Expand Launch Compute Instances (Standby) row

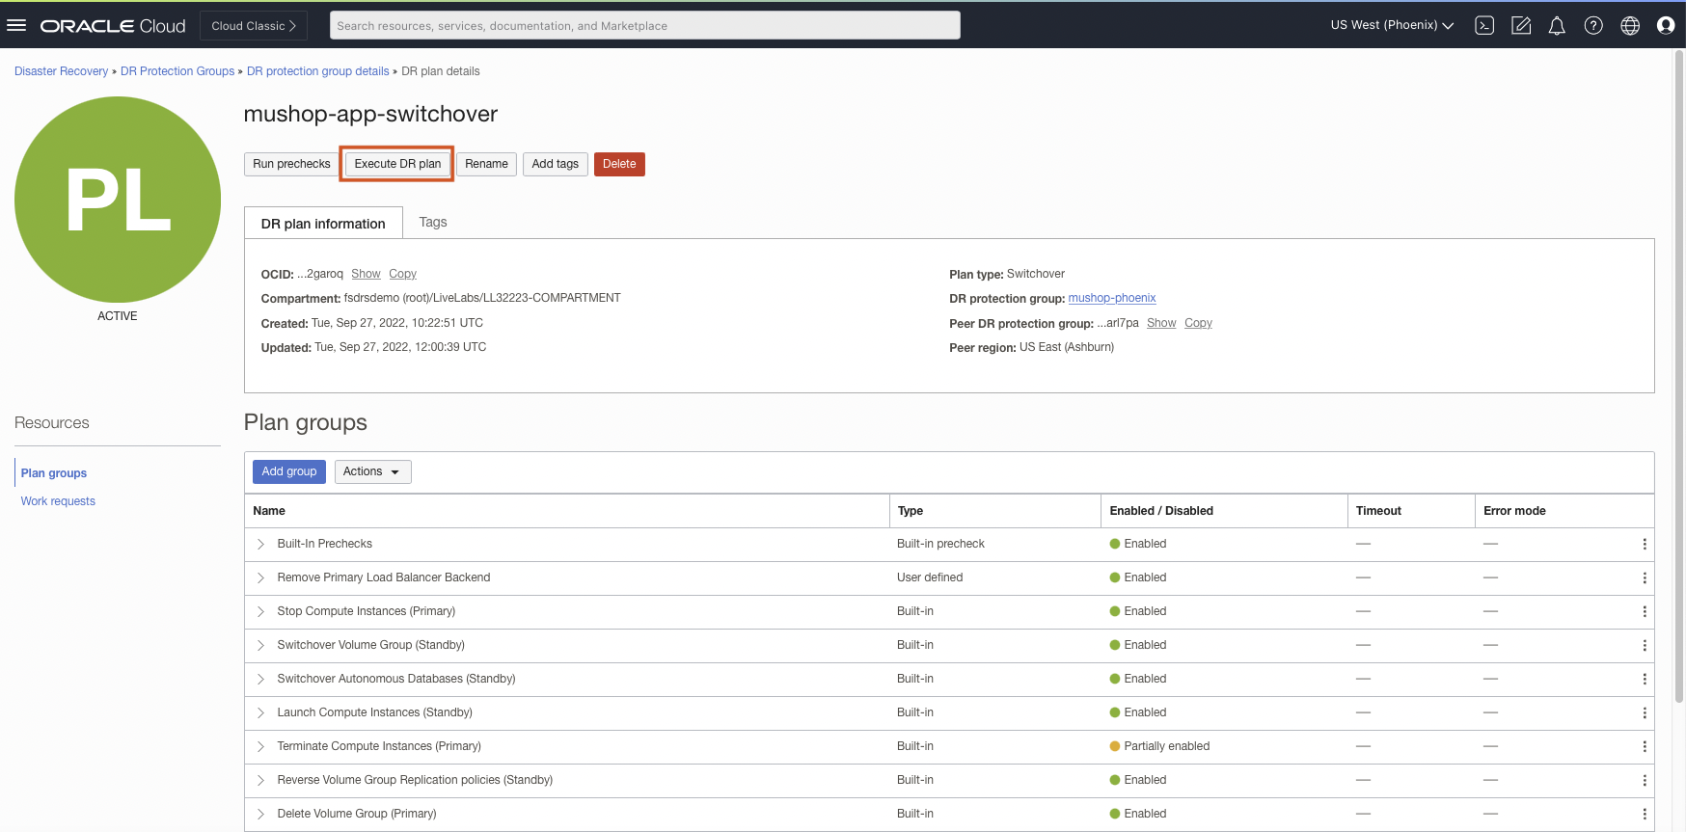tap(260, 713)
